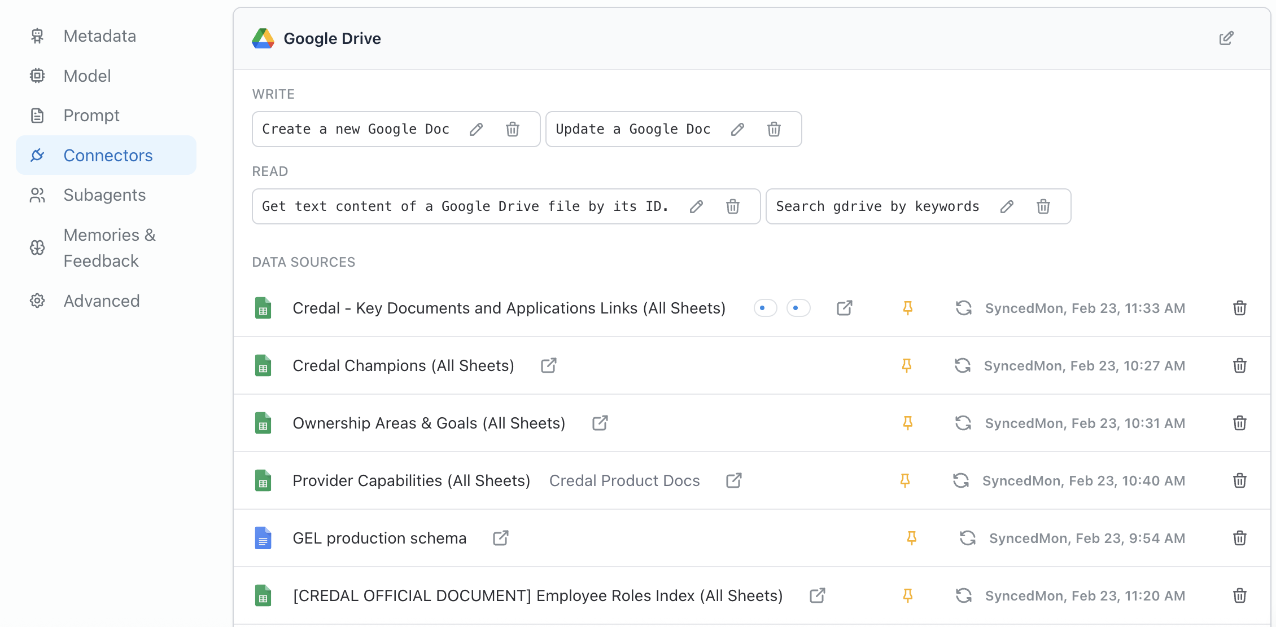Edit the Google Drive connector settings

1226,38
